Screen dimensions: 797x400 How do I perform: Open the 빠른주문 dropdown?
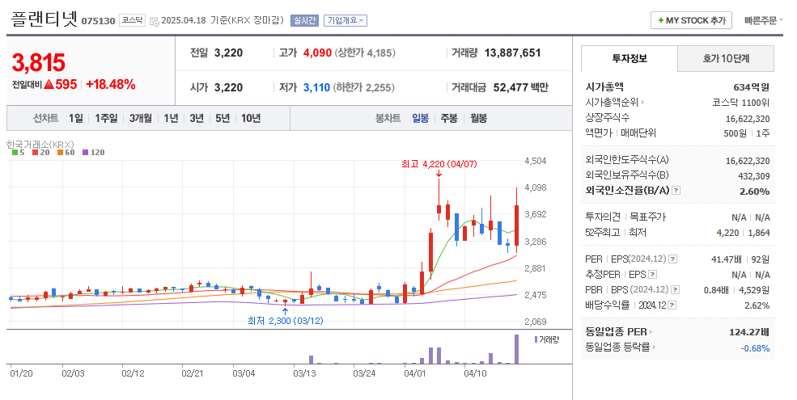point(764,20)
